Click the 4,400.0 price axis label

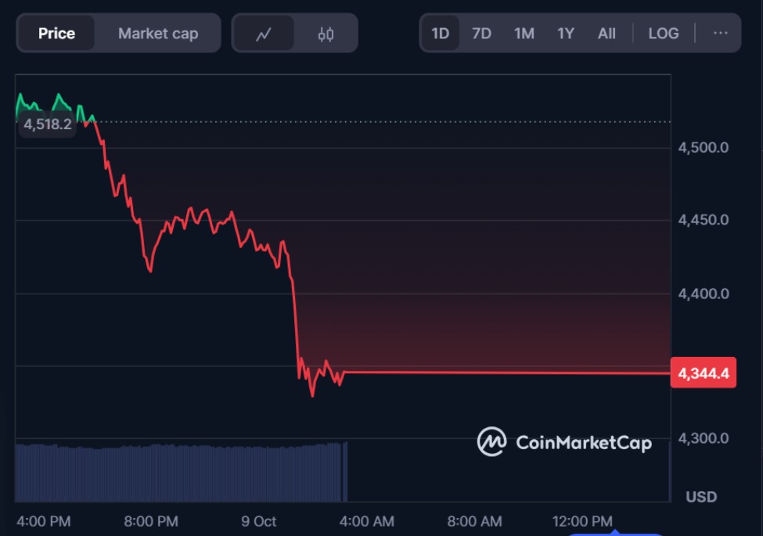(704, 293)
